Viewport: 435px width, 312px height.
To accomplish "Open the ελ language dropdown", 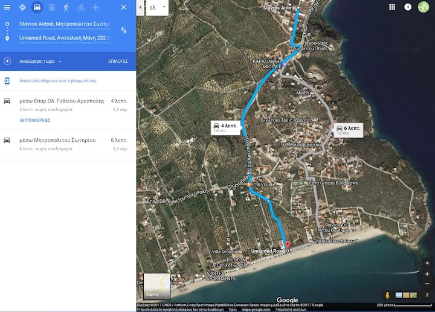I will tap(157, 7).
